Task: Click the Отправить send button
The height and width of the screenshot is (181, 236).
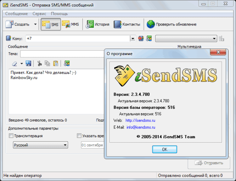Action: [209, 163]
